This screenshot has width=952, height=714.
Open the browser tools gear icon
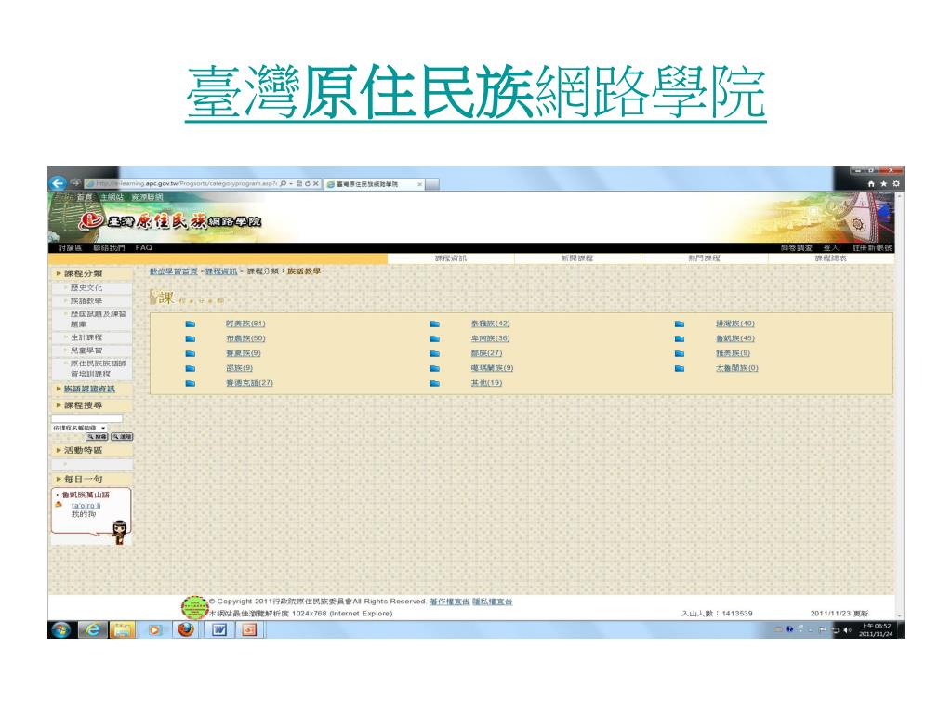[x=895, y=183]
